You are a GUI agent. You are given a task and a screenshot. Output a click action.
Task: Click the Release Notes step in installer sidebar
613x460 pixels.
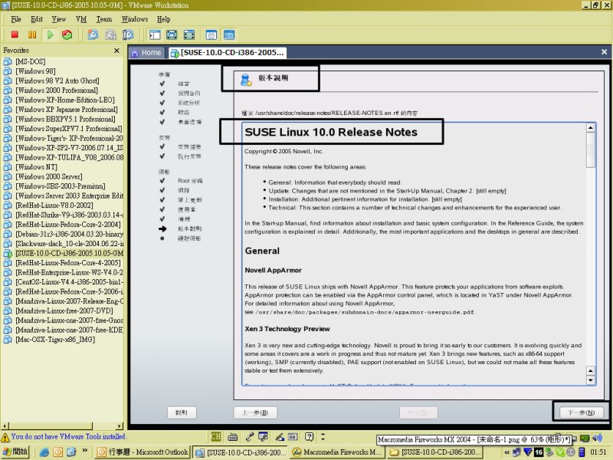(x=189, y=228)
